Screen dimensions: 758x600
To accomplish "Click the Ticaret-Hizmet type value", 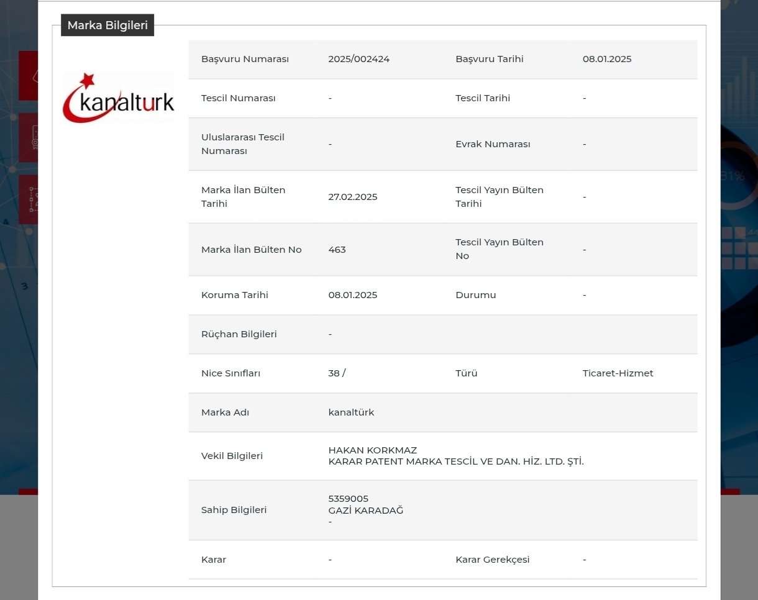I will (x=618, y=373).
